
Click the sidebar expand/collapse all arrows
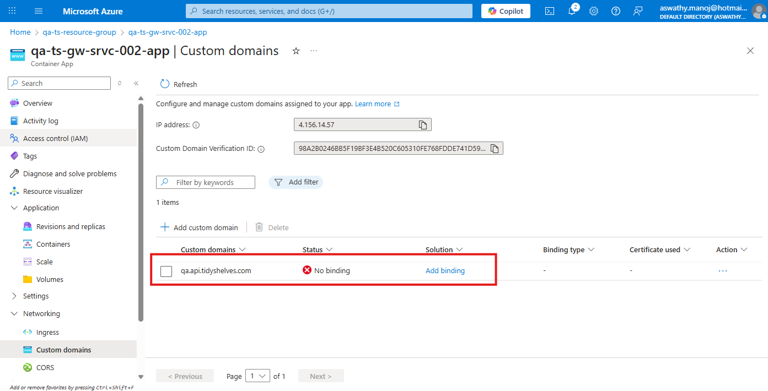[x=120, y=83]
